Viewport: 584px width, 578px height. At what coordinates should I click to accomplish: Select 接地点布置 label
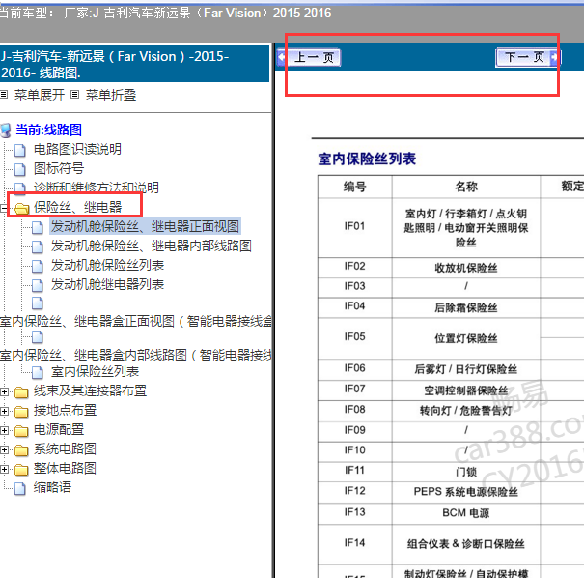pyautogui.click(x=65, y=410)
